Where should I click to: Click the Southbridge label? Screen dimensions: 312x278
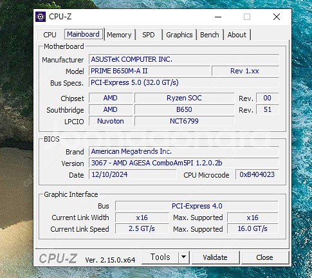[x=65, y=110]
